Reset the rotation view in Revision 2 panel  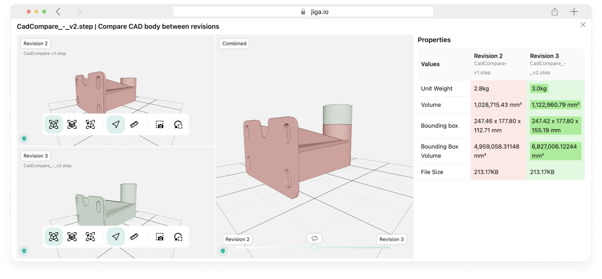point(178,124)
